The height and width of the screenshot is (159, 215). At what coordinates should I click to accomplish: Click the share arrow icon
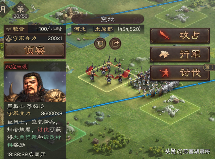pyautogui.click(x=115, y=44)
